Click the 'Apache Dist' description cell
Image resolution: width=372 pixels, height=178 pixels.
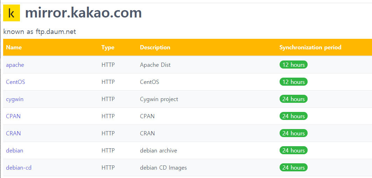pyautogui.click(x=155, y=65)
